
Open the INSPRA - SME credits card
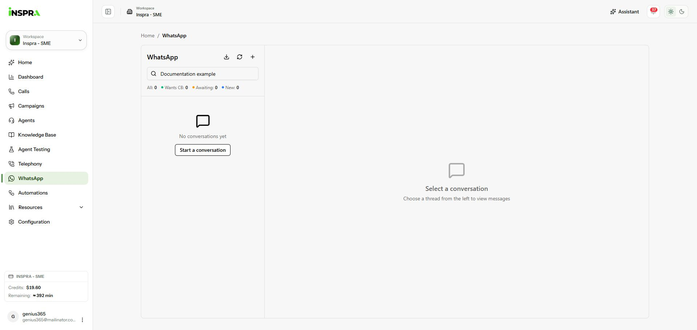pyautogui.click(x=46, y=286)
